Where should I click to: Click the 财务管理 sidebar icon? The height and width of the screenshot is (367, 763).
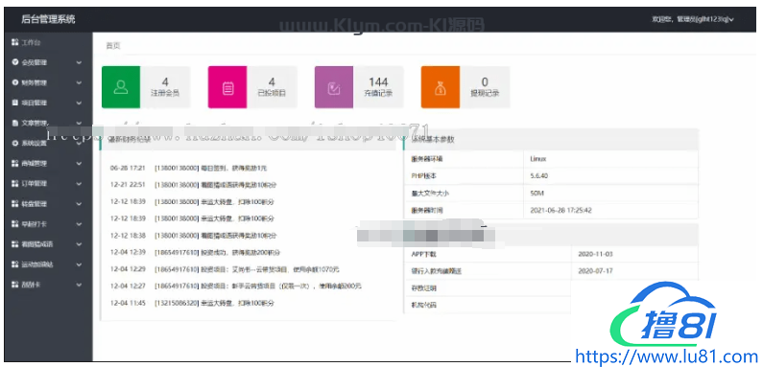(15, 82)
